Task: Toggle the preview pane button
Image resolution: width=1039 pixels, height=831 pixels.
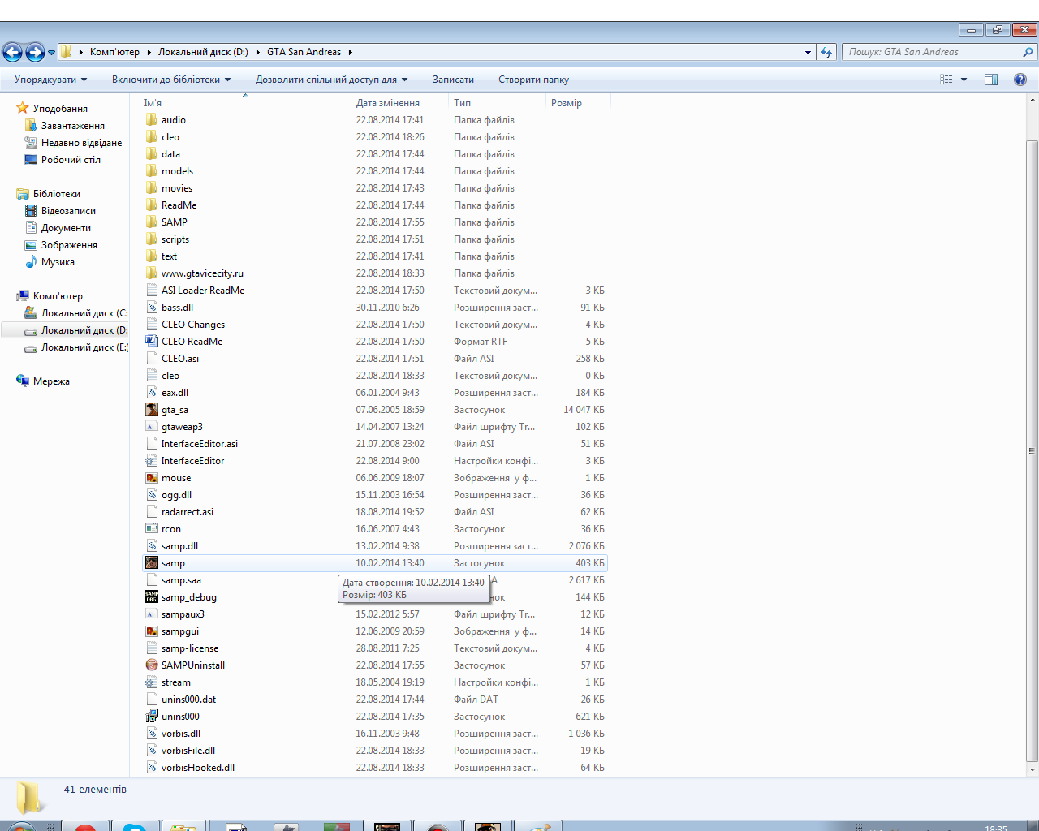Action: tap(991, 80)
